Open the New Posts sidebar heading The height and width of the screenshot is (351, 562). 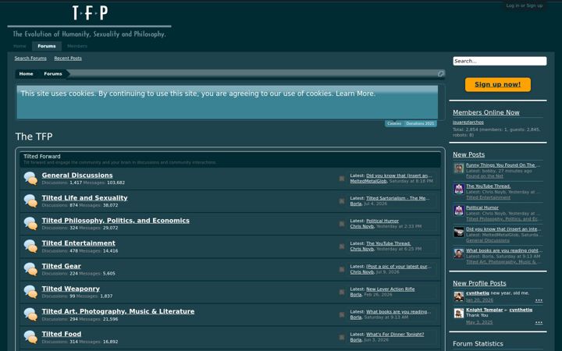[x=468, y=154]
